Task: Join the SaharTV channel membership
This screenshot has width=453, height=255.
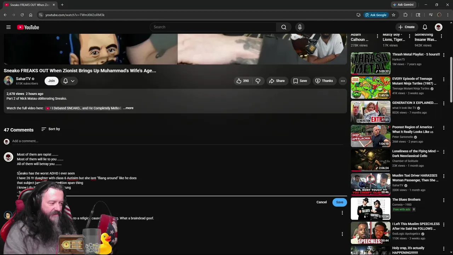Action: (x=52, y=81)
